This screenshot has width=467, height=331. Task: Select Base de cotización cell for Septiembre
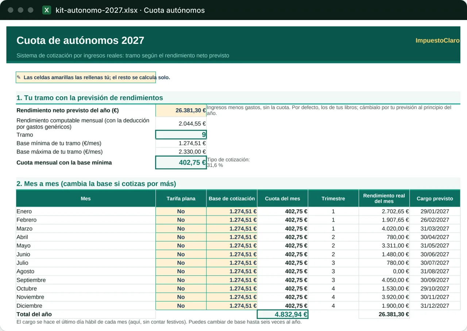pyautogui.click(x=232, y=280)
